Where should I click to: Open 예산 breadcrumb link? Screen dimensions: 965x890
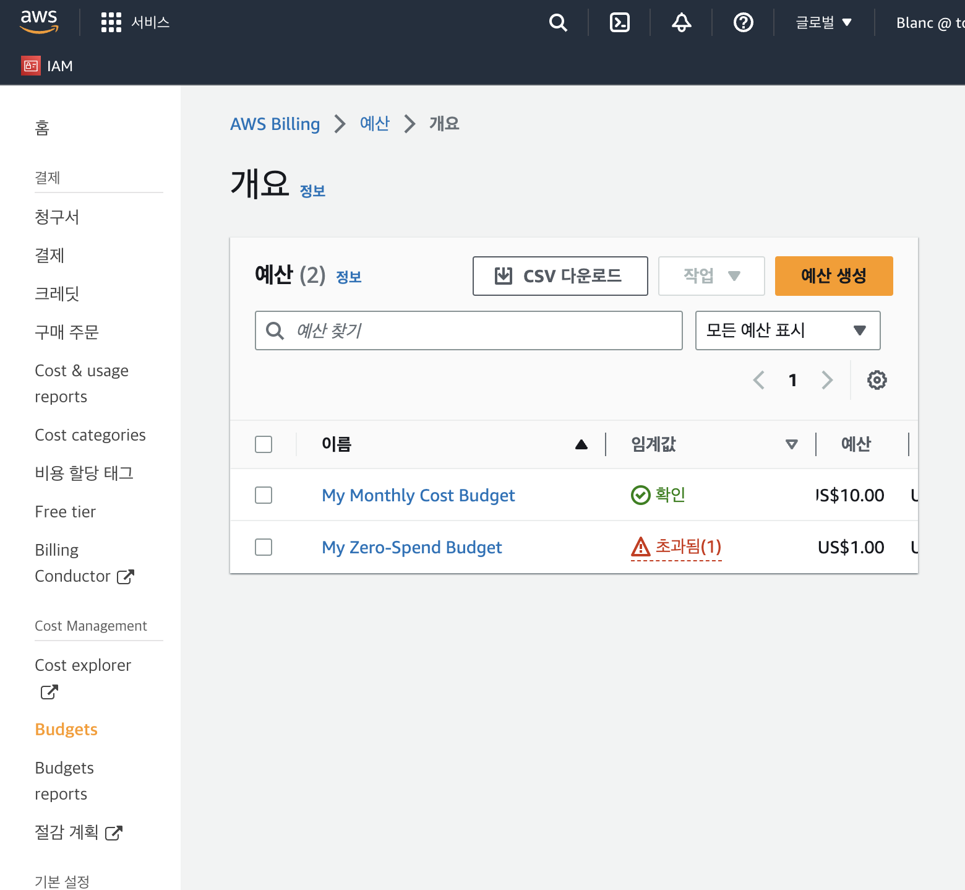375,124
